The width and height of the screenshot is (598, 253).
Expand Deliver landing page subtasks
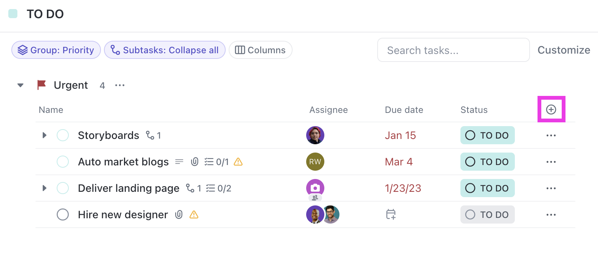45,188
